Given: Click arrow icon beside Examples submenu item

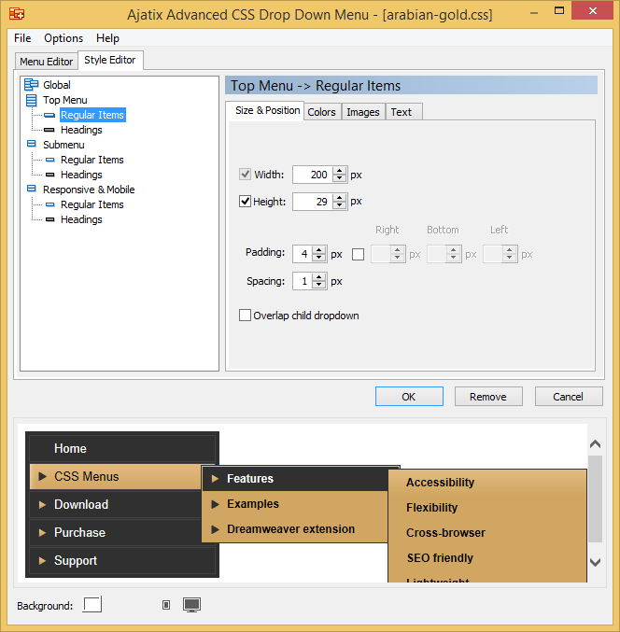Looking at the screenshot, I should [216, 504].
